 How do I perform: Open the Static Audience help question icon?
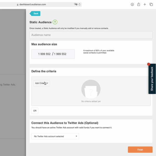55,22
